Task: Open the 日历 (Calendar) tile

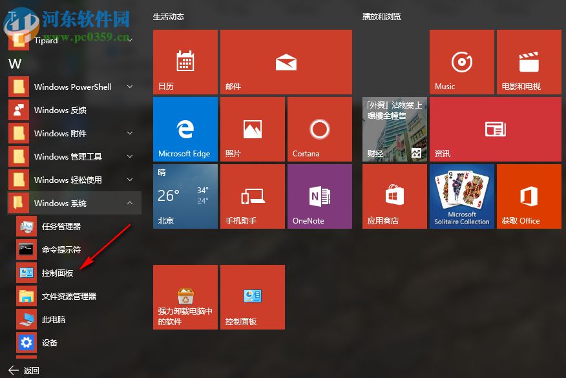Action: pos(185,61)
